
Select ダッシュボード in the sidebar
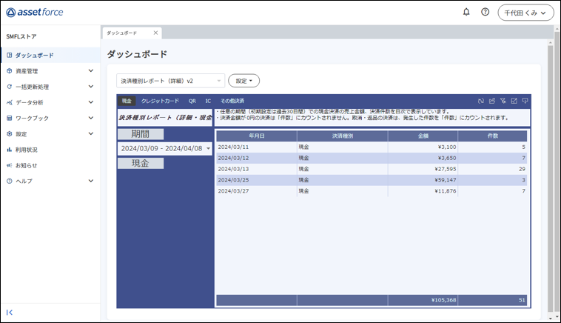(x=50, y=55)
